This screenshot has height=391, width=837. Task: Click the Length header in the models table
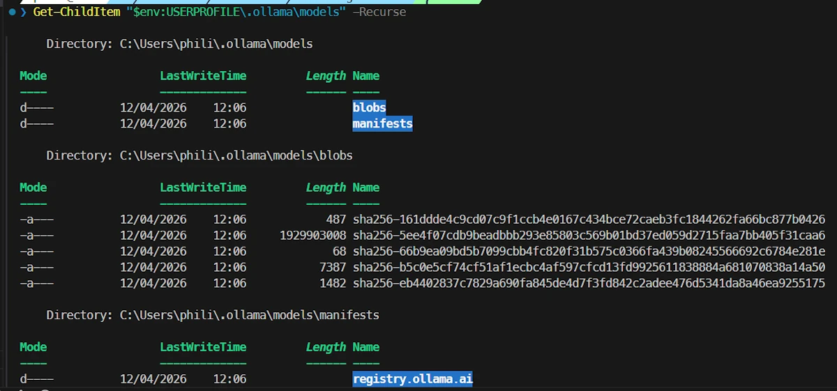coord(326,76)
